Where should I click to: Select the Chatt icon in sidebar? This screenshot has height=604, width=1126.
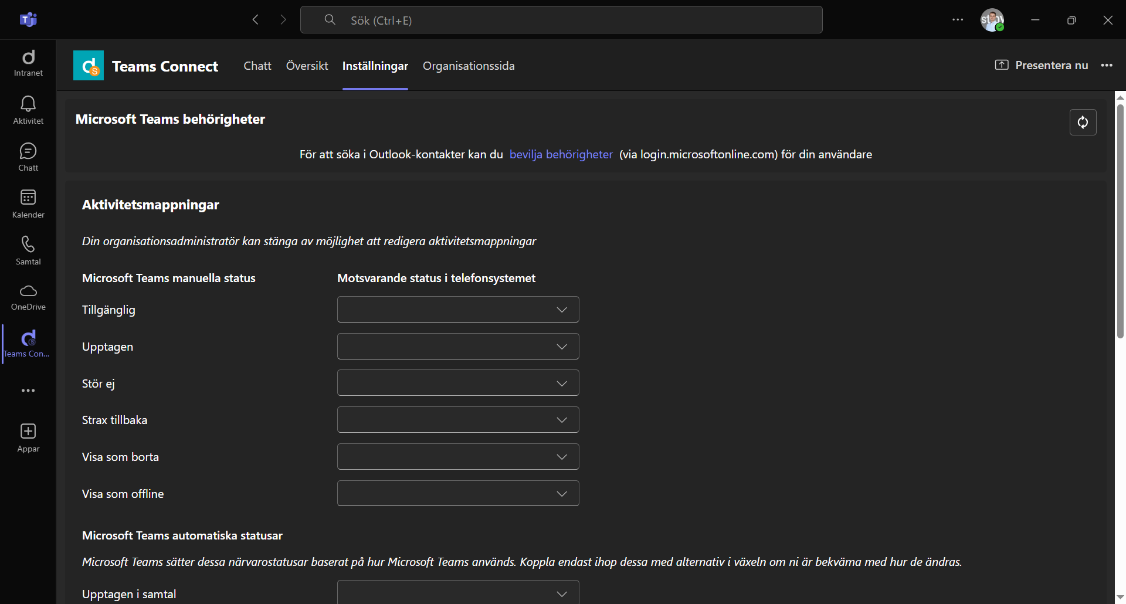click(x=28, y=156)
